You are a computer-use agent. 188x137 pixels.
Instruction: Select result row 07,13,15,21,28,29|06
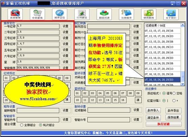pos(162,42)
